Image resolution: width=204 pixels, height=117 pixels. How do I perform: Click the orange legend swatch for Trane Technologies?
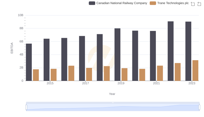point(153,3)
